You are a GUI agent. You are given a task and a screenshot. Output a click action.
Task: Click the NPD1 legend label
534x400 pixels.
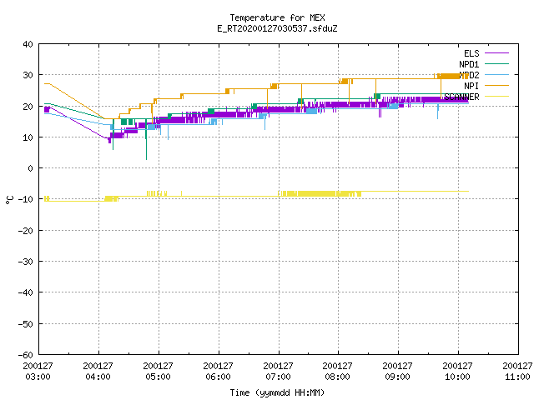[x=469, y=64]
